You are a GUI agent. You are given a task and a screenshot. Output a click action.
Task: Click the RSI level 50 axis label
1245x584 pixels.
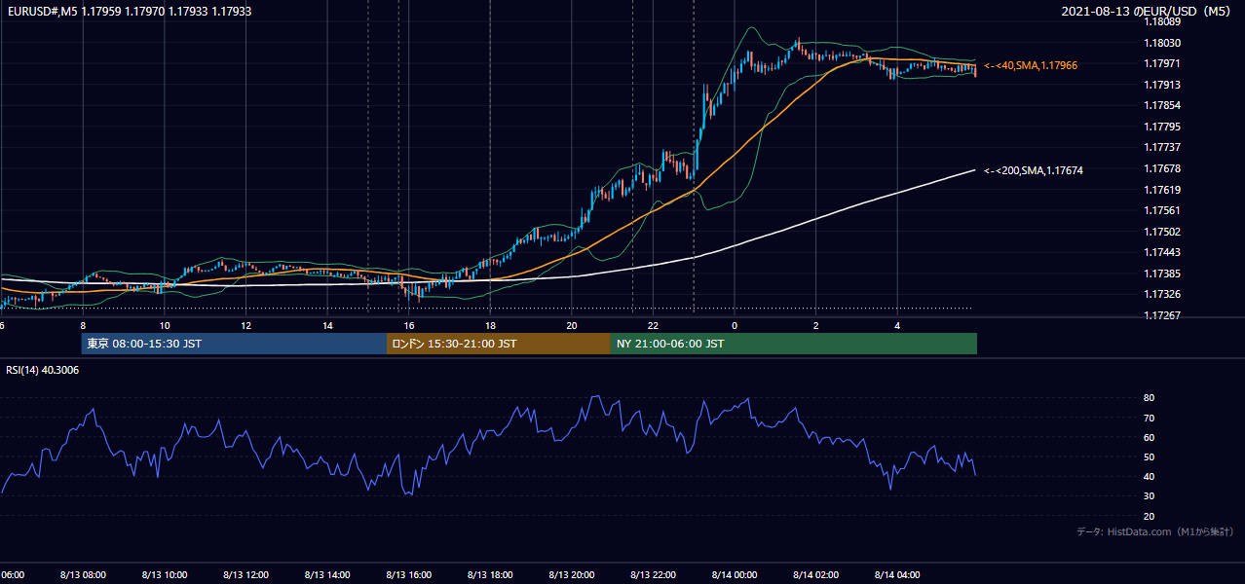click(1149, 456)
